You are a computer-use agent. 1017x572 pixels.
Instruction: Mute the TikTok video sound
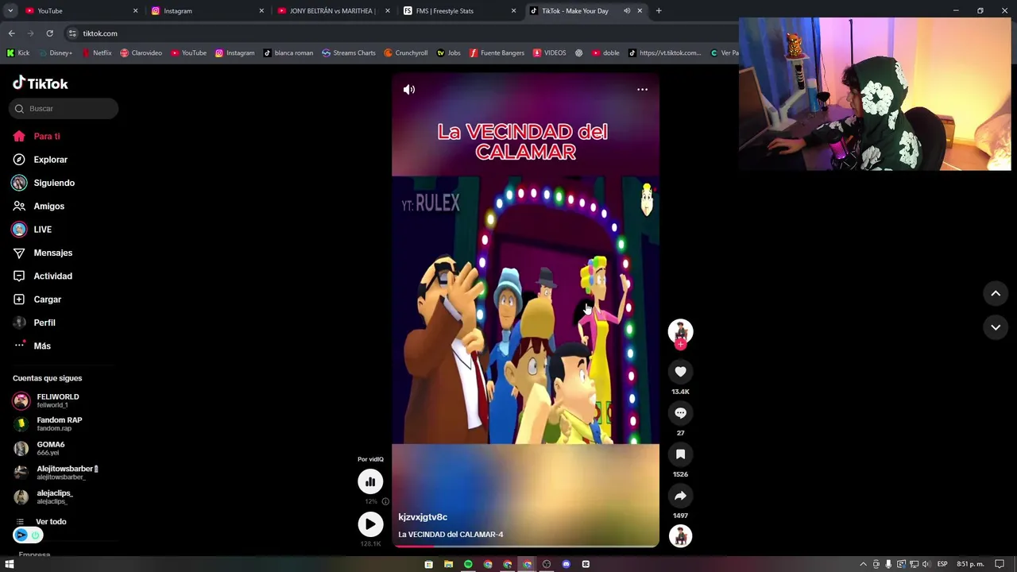tap(409, 90)
